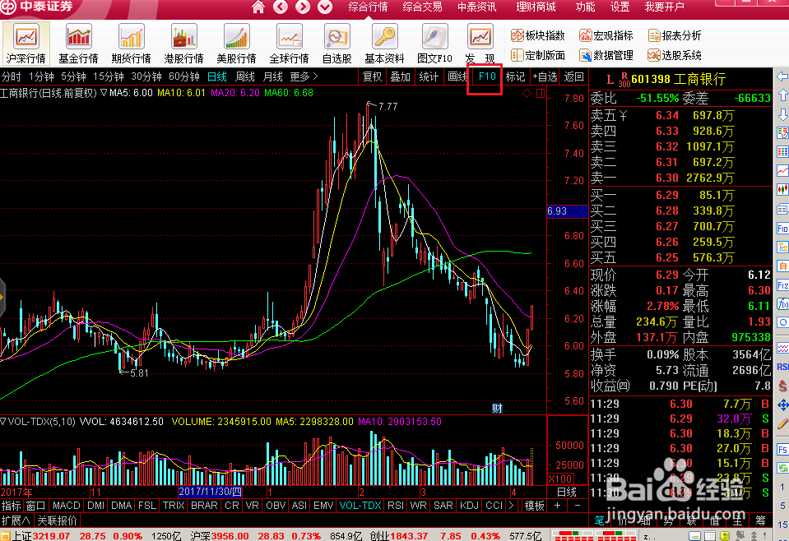Screen dimensions: 789x541
Task: Click sidebar pencil drawing icon
Action: coord(782,424)
